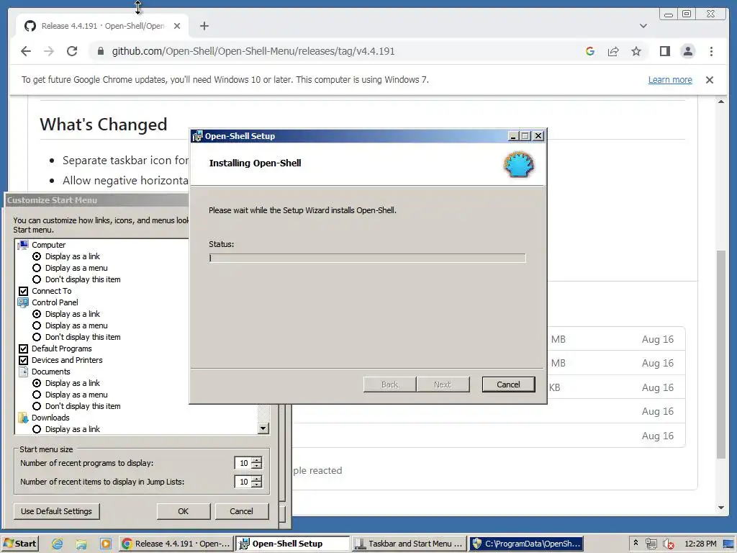This screenshot has height=553, width=737.
Task: Click the Computer icon in list
Action: click(23, 245)
